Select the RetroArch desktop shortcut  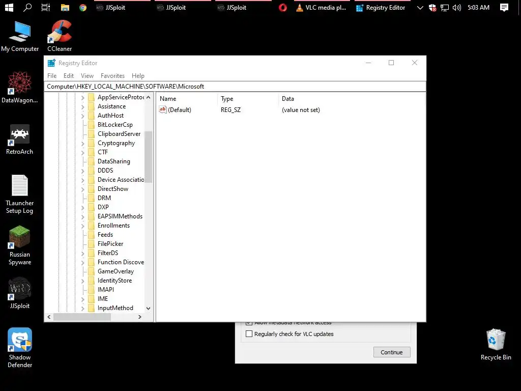pyautogui.click(x=20, y=139)
